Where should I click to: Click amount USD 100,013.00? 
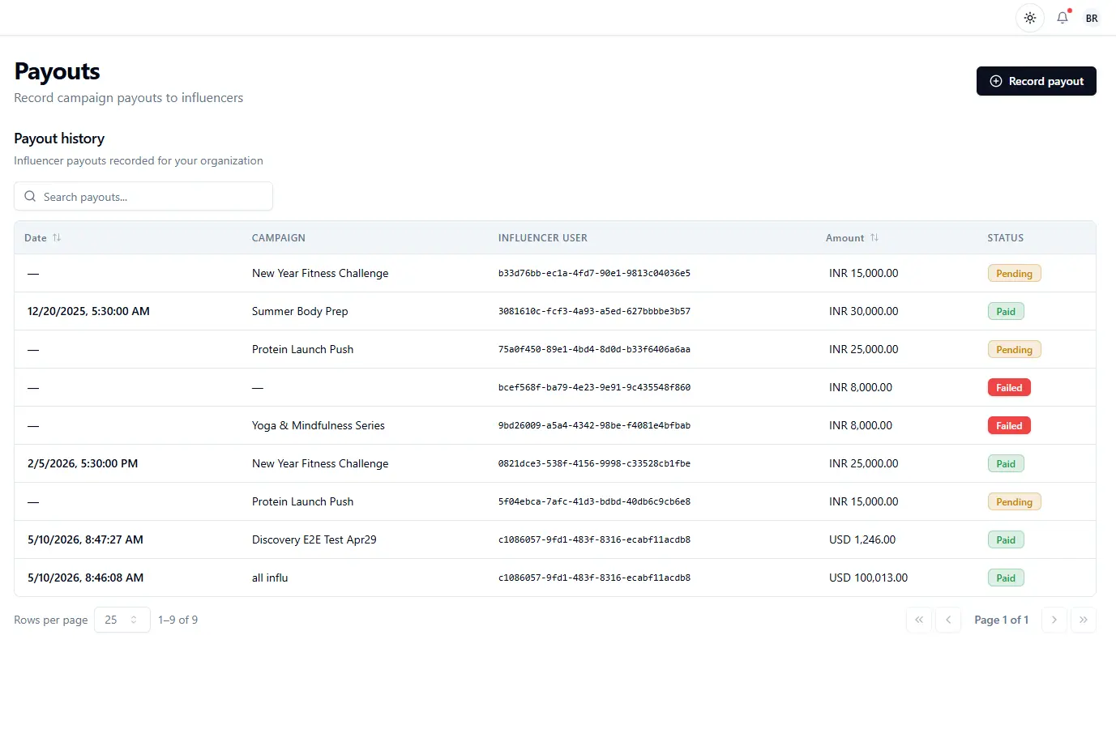click(x=868, y=578)
